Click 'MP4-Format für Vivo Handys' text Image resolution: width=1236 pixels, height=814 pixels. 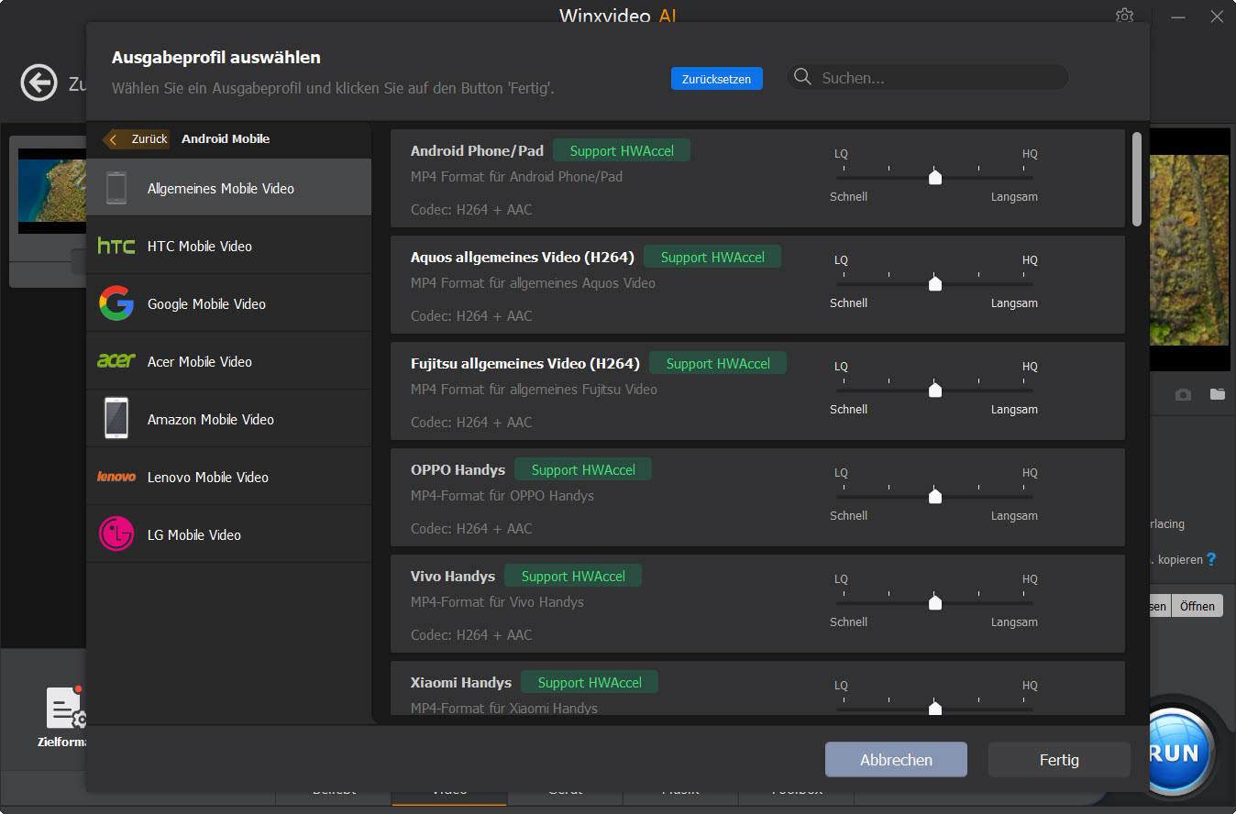click(x=497, y=601)
